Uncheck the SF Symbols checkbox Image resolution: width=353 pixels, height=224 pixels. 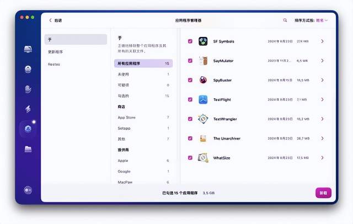click(x=190, y=41)
